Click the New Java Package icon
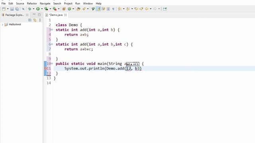This screenshot has height=143, width=255. (x=64, y=9)
